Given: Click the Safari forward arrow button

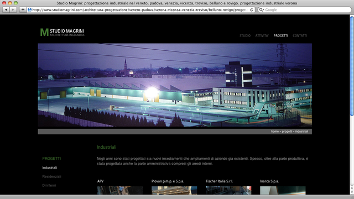Looking at the screenshot, I should coord(13,10).
